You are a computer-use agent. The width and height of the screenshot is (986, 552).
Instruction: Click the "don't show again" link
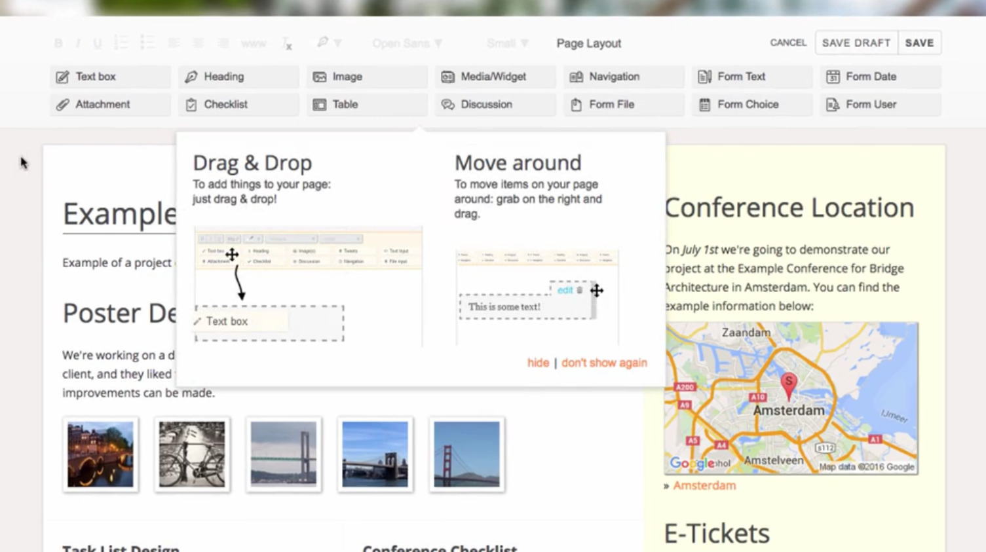point(604,363)
